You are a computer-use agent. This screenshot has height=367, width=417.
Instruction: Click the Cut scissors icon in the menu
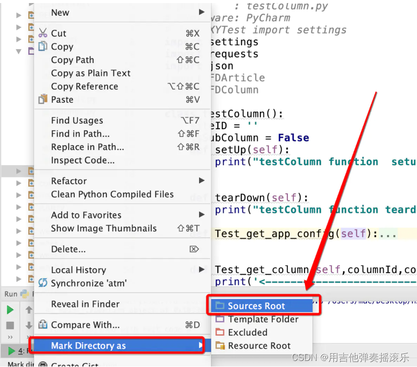pyautogui.click(x=43, y=32)
